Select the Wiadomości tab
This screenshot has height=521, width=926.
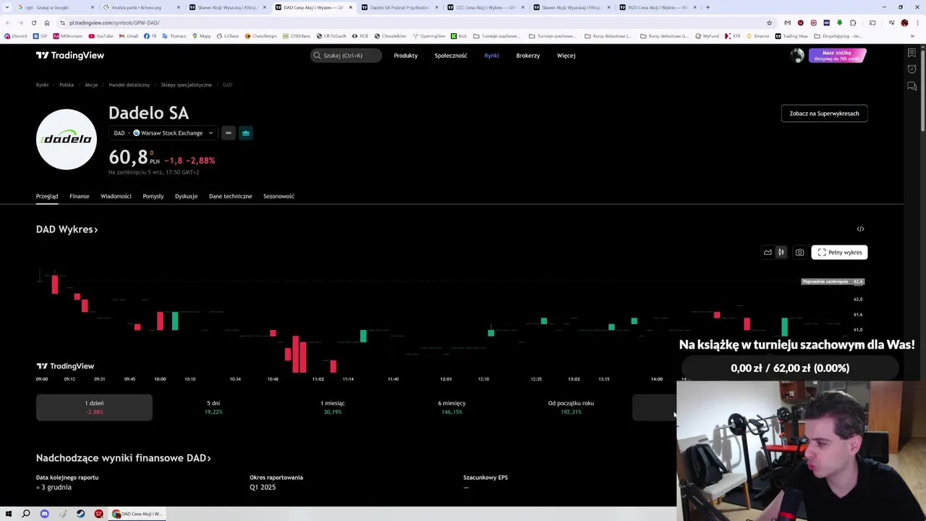tap(116, 196)
